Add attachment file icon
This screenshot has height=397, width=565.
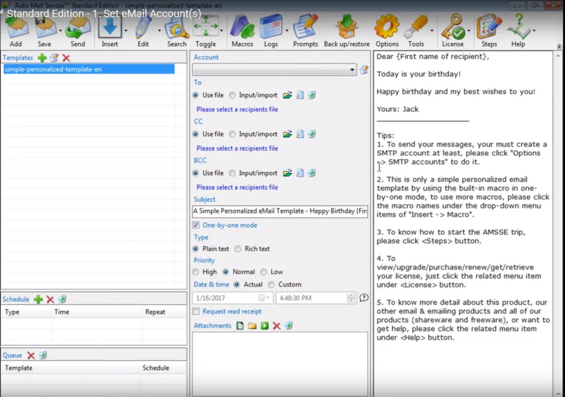pos(240,326)
